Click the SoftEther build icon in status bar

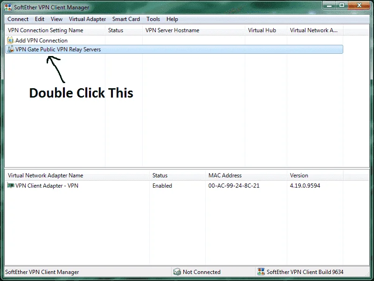[261, 272]
